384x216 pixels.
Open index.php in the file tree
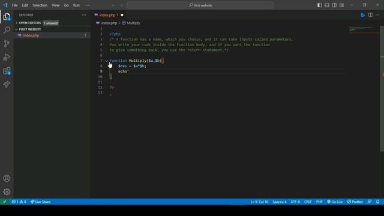point(52,35)
